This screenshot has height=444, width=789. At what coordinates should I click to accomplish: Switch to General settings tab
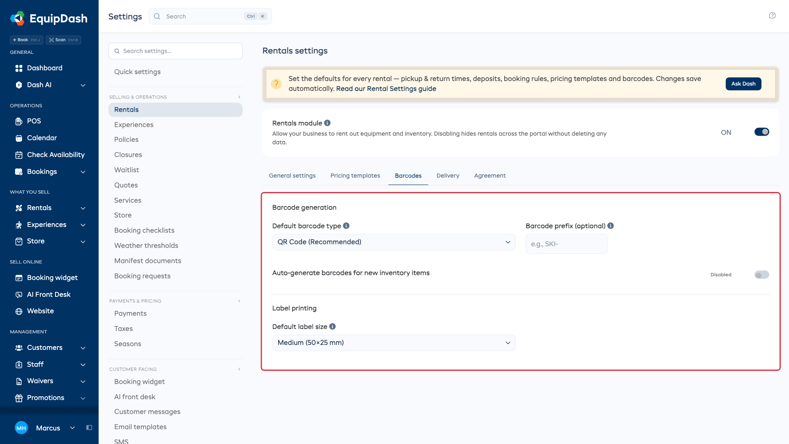pyautogui.click(x=292, y=176)
